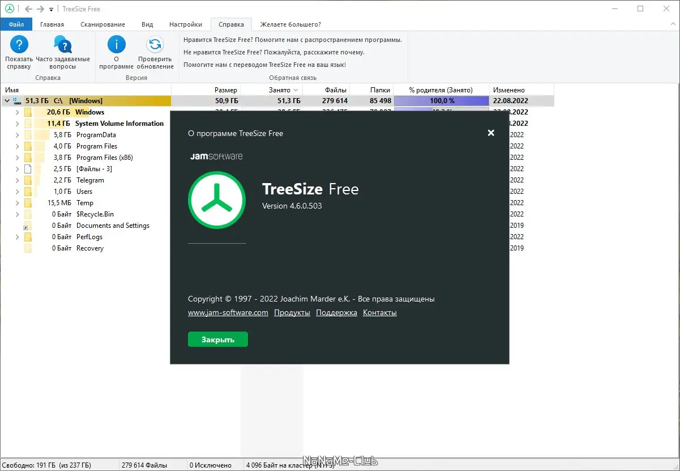This screenshot has width=680, height=471.
Task: Expand the Program Files (x86) node
Action: (18, 158)
